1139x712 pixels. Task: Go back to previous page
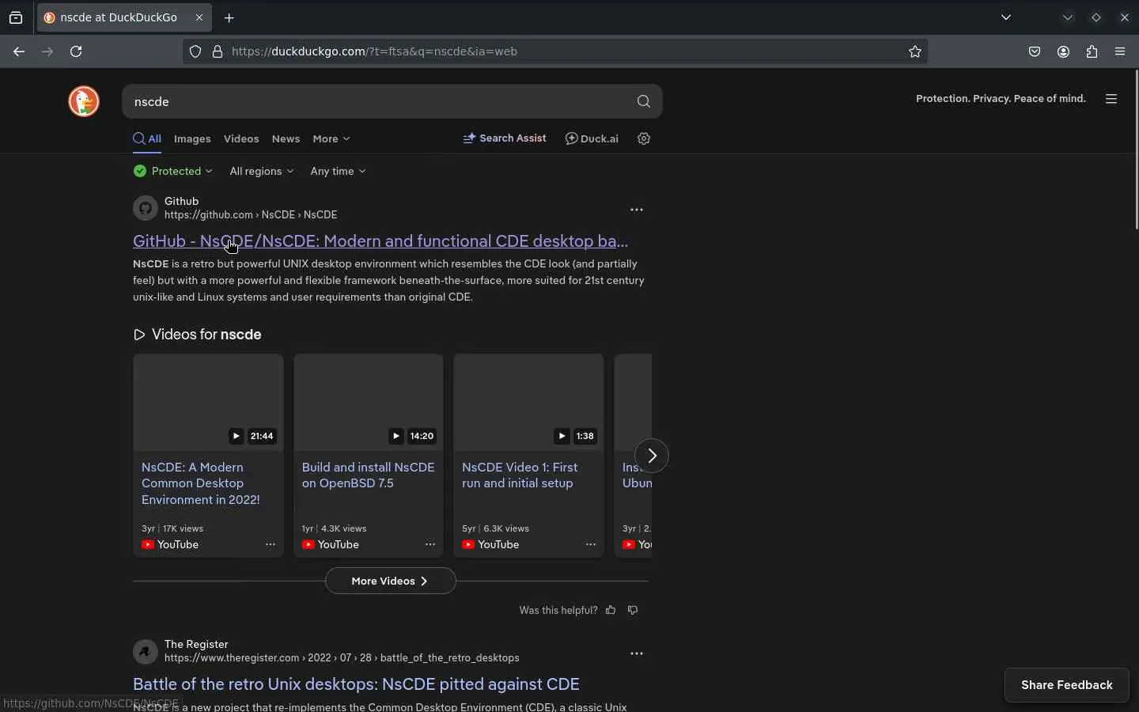[x=19, y=52]
